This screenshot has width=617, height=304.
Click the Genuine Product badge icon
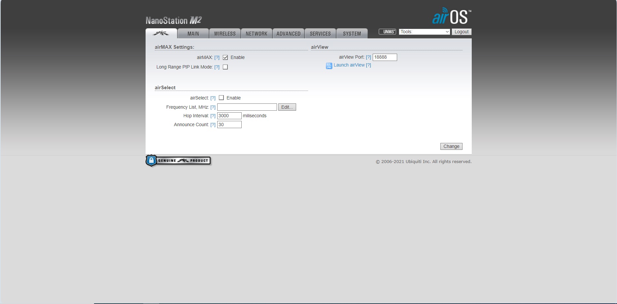(178, 160)
